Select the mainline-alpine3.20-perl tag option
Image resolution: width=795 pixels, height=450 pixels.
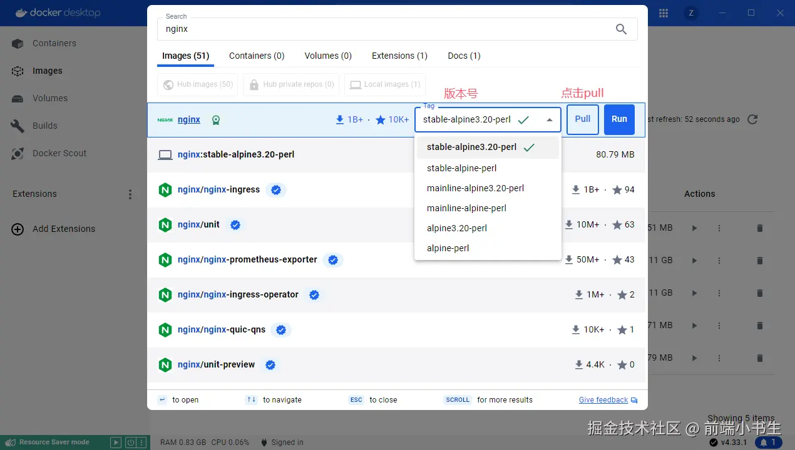click(x=488, y=188)
